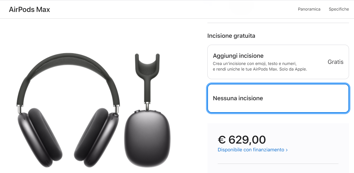This screenshot has height=173, width=354.
Task: Click the AirPods Max page title
Action: 29,9
